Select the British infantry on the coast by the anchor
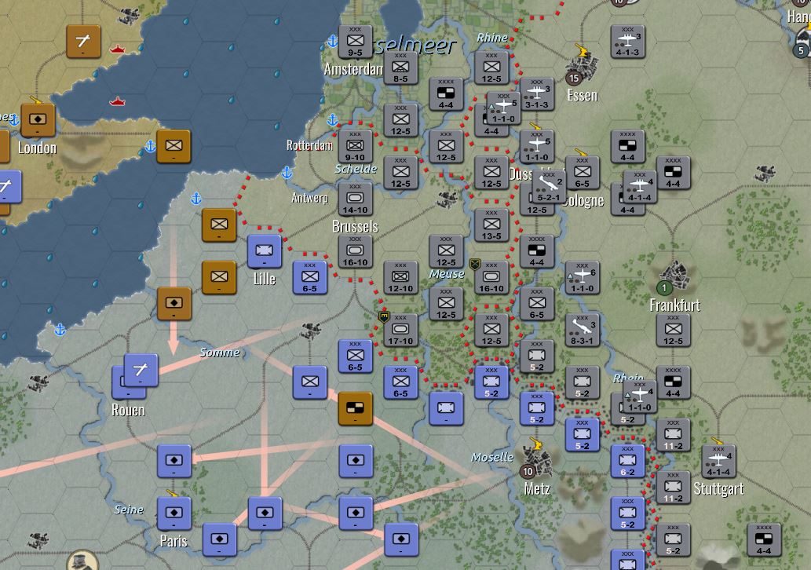811x570 pixels. click(x=174, y=146)
